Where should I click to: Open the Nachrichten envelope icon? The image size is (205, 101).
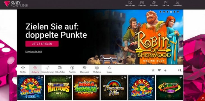[x=130, y=3]
